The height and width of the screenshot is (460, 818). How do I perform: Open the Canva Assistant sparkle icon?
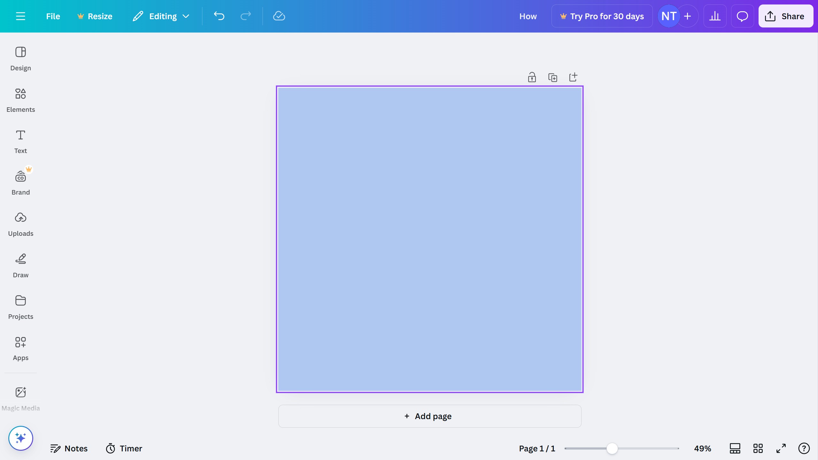click(x=20, y=438)
